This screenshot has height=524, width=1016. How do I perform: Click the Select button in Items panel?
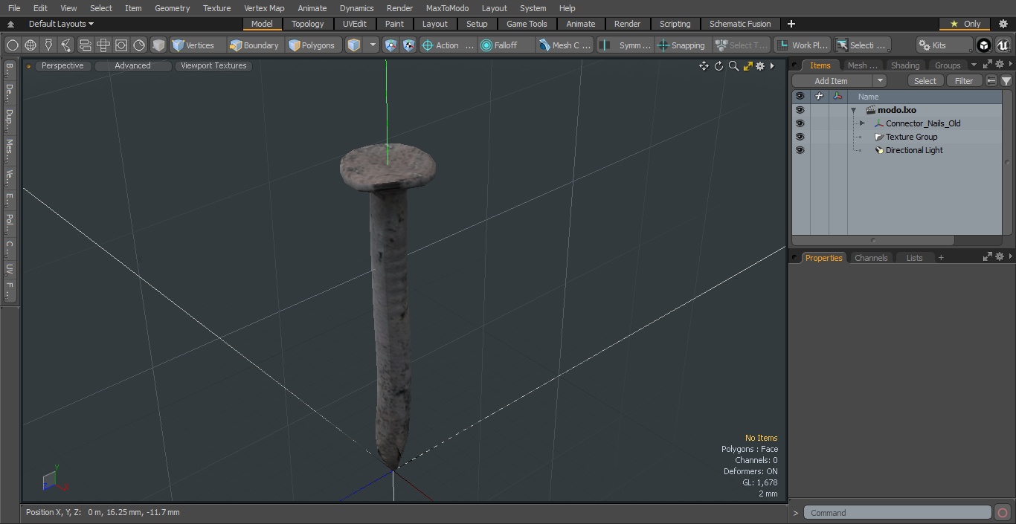point(925,81)
